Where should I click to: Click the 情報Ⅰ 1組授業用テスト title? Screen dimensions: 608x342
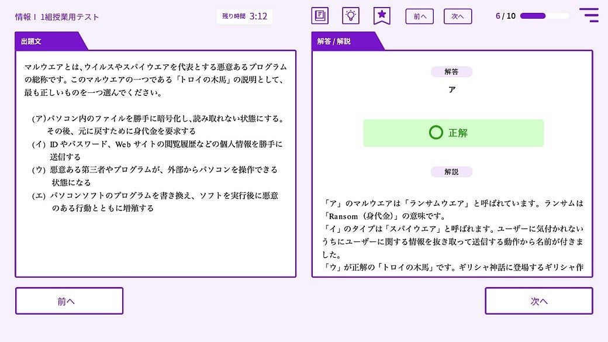click(x=56, y=16)
